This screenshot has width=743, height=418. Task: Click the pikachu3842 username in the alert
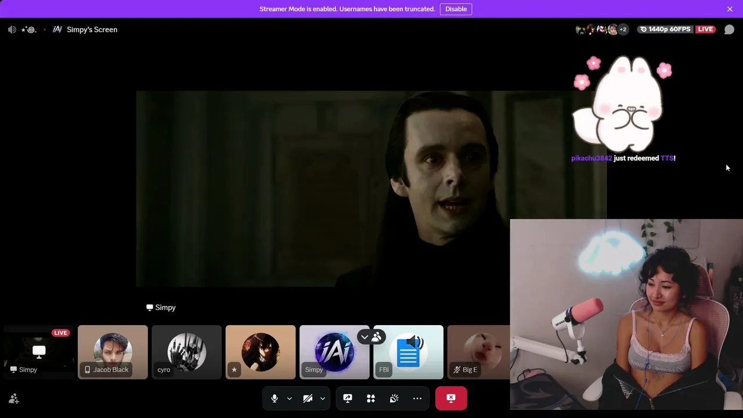click(591, 158)
